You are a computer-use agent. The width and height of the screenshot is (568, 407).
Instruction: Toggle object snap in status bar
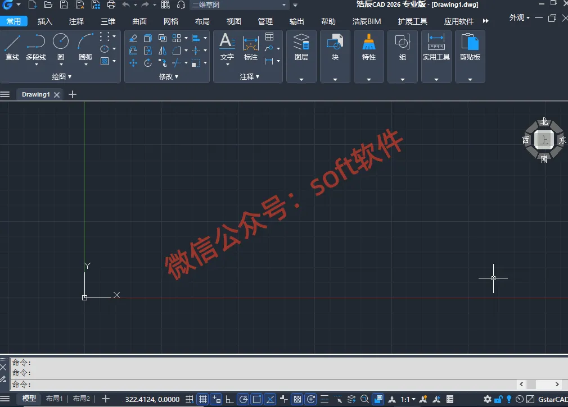coord(257,399)
